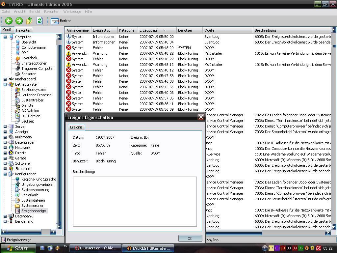Sort by the Quelle column header

tap(228, 30)
